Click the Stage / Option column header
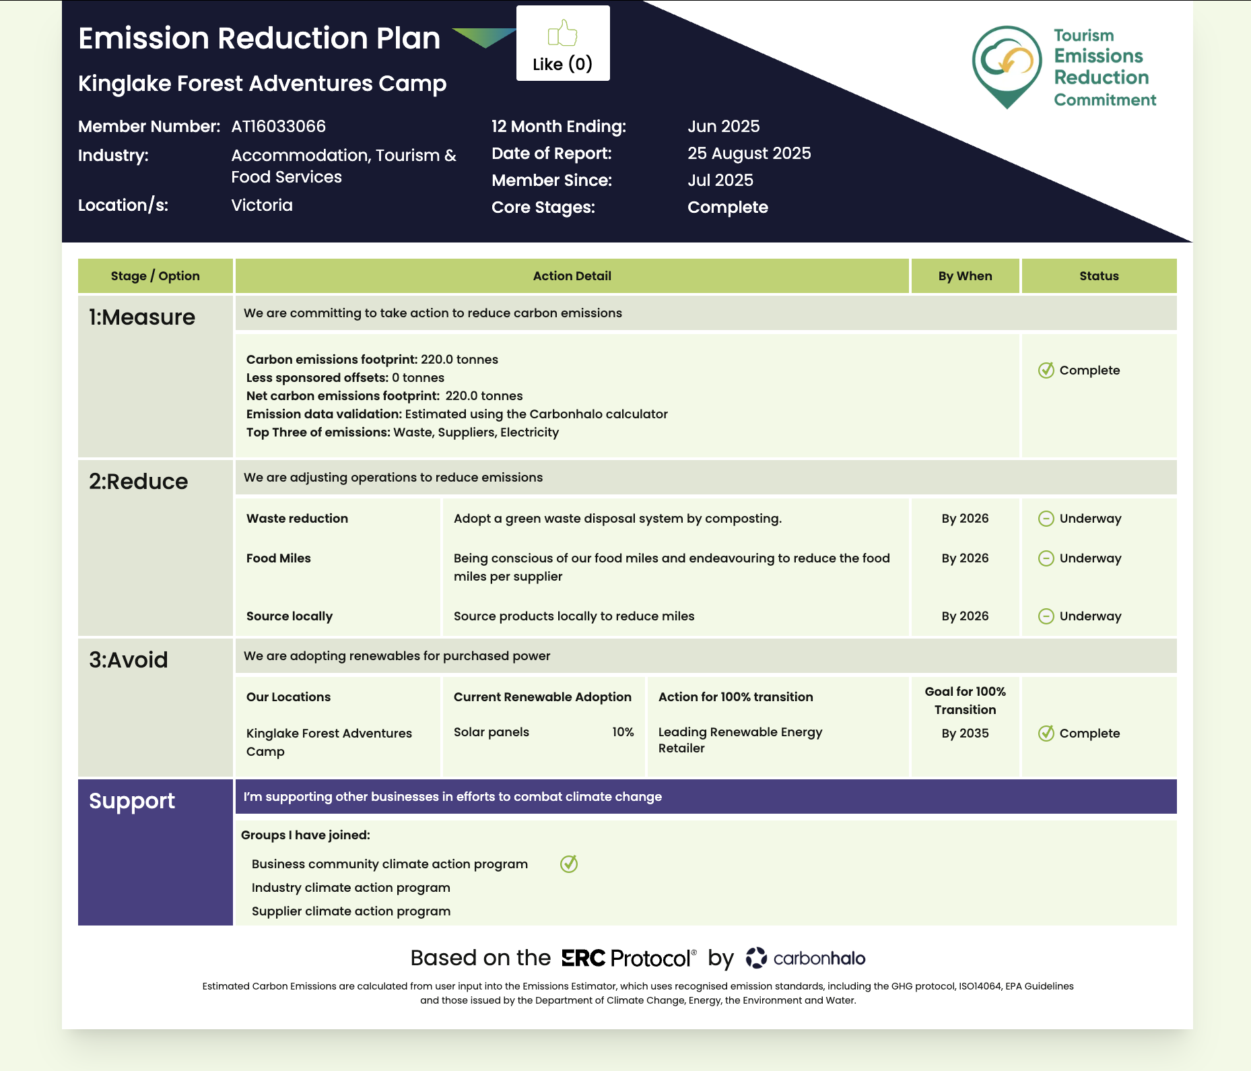 point(155,276)
